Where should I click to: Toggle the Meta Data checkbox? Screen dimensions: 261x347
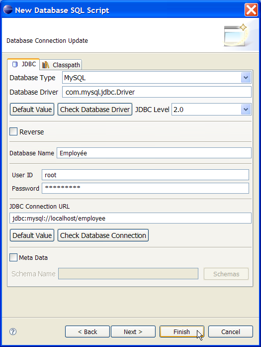[x=13, y=257]
